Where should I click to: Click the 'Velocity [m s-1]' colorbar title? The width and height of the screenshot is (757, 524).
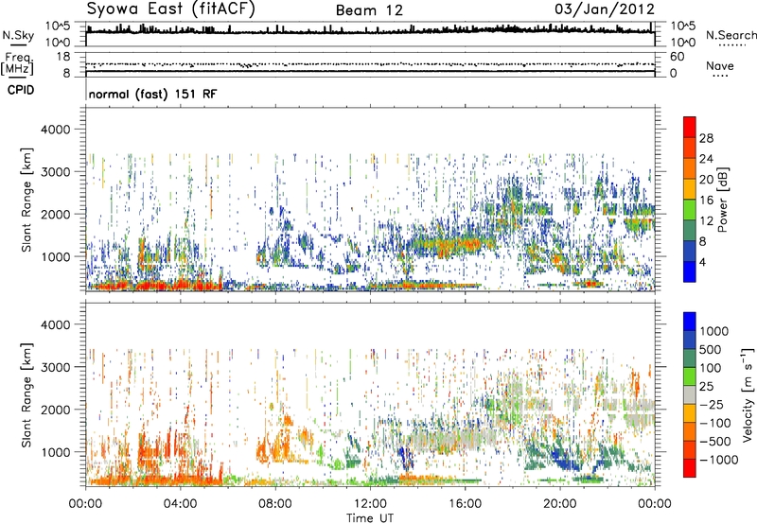pos(748,394)
